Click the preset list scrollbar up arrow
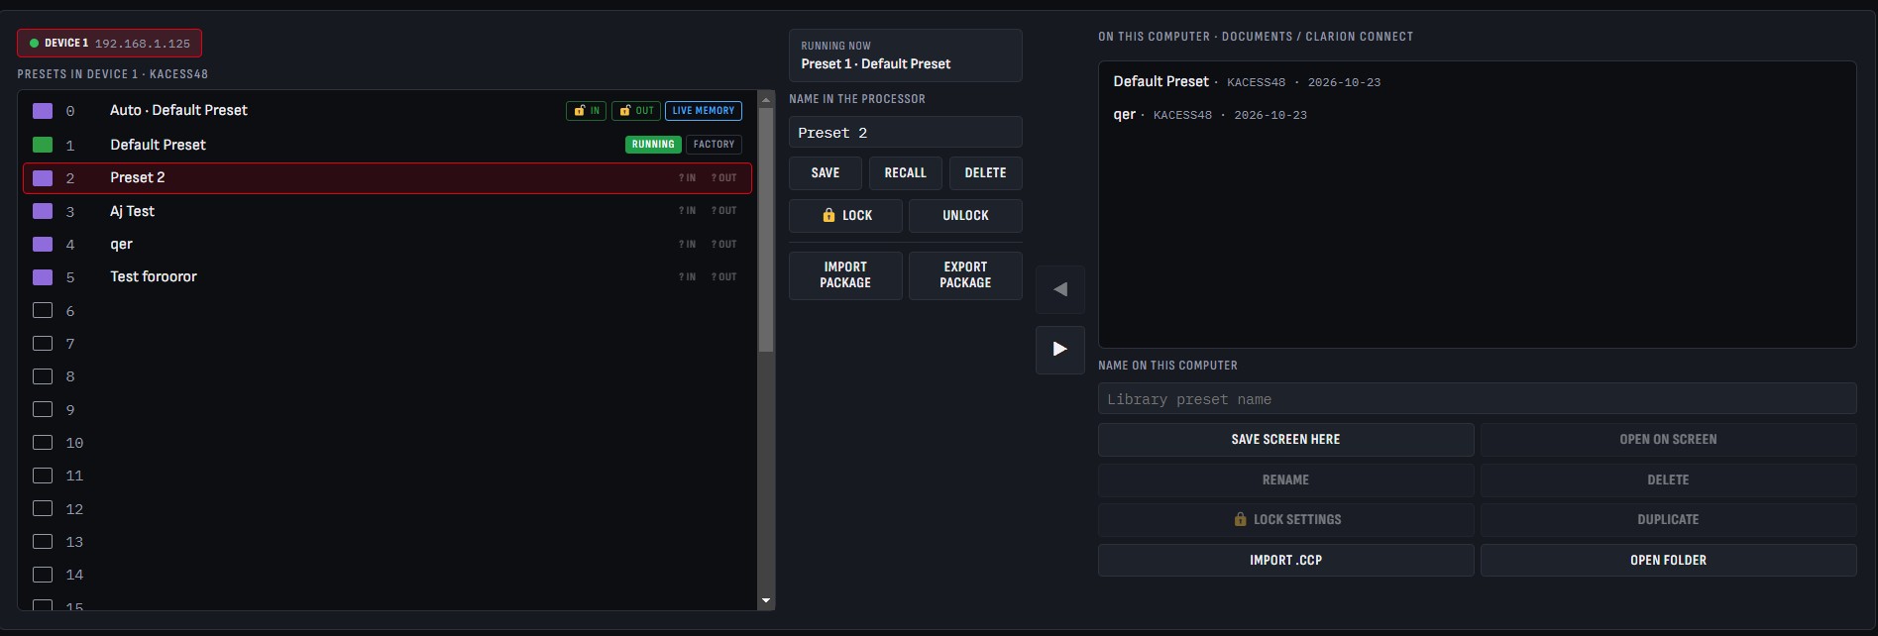The image size is (1878, 636). 765,98
